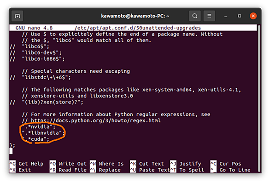The height and width of the screenshot is (183, 270).
Task: Click the ^J Justify shortcut
Action: [x=186, y=164]
